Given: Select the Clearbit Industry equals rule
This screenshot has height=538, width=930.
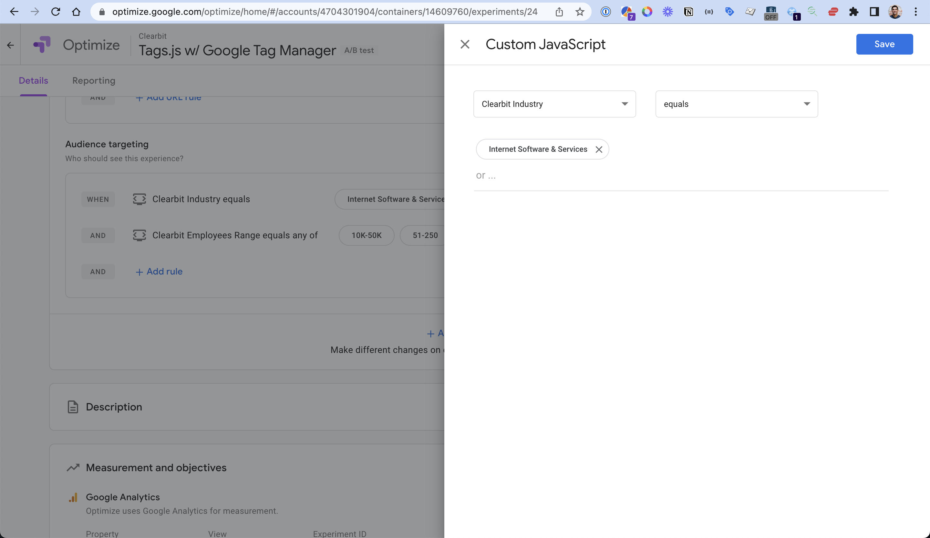Looking at the screenshot, I should [x=201, y=199].
